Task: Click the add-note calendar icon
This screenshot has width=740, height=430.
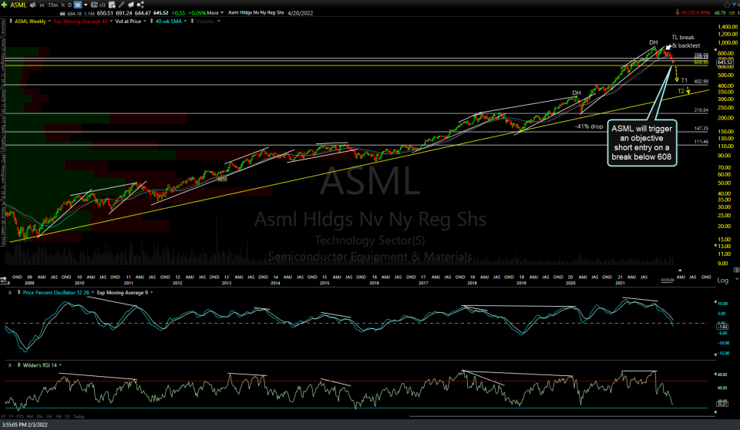Action: click(x=112, y=5)
